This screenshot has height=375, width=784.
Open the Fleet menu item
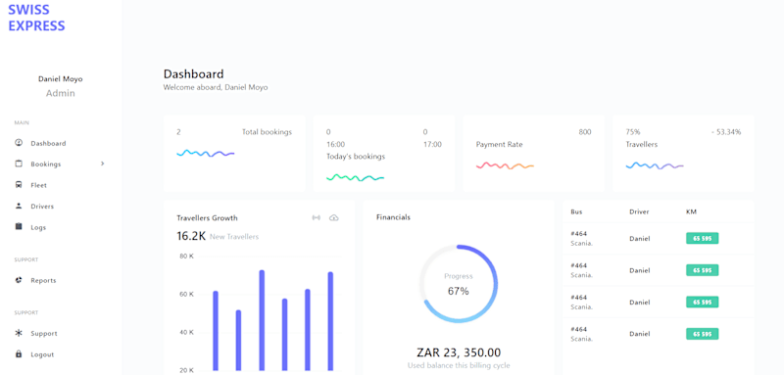pos(38,185)
